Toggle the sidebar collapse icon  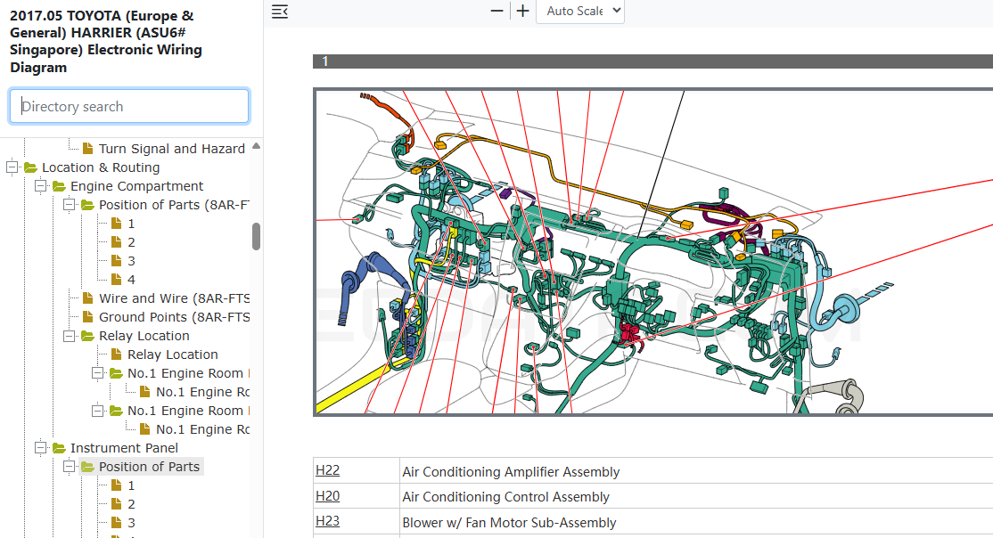pyautogui.click(x=280, y=12)
